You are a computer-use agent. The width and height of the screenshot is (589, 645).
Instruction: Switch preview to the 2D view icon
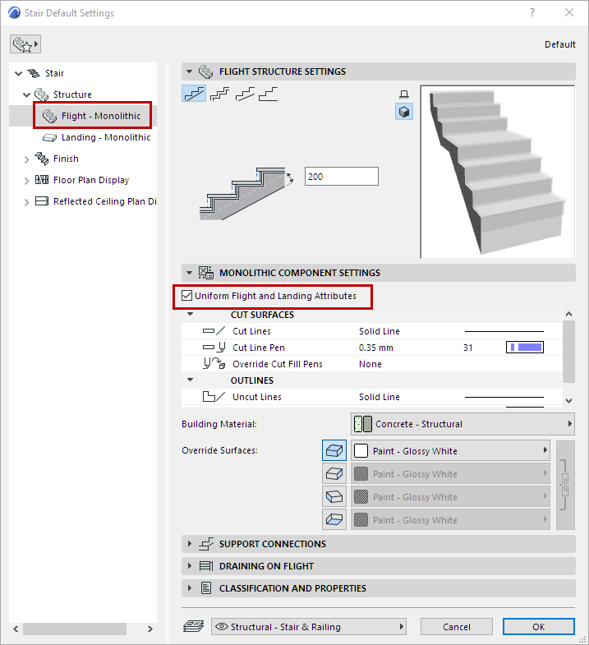click(404, 94)
